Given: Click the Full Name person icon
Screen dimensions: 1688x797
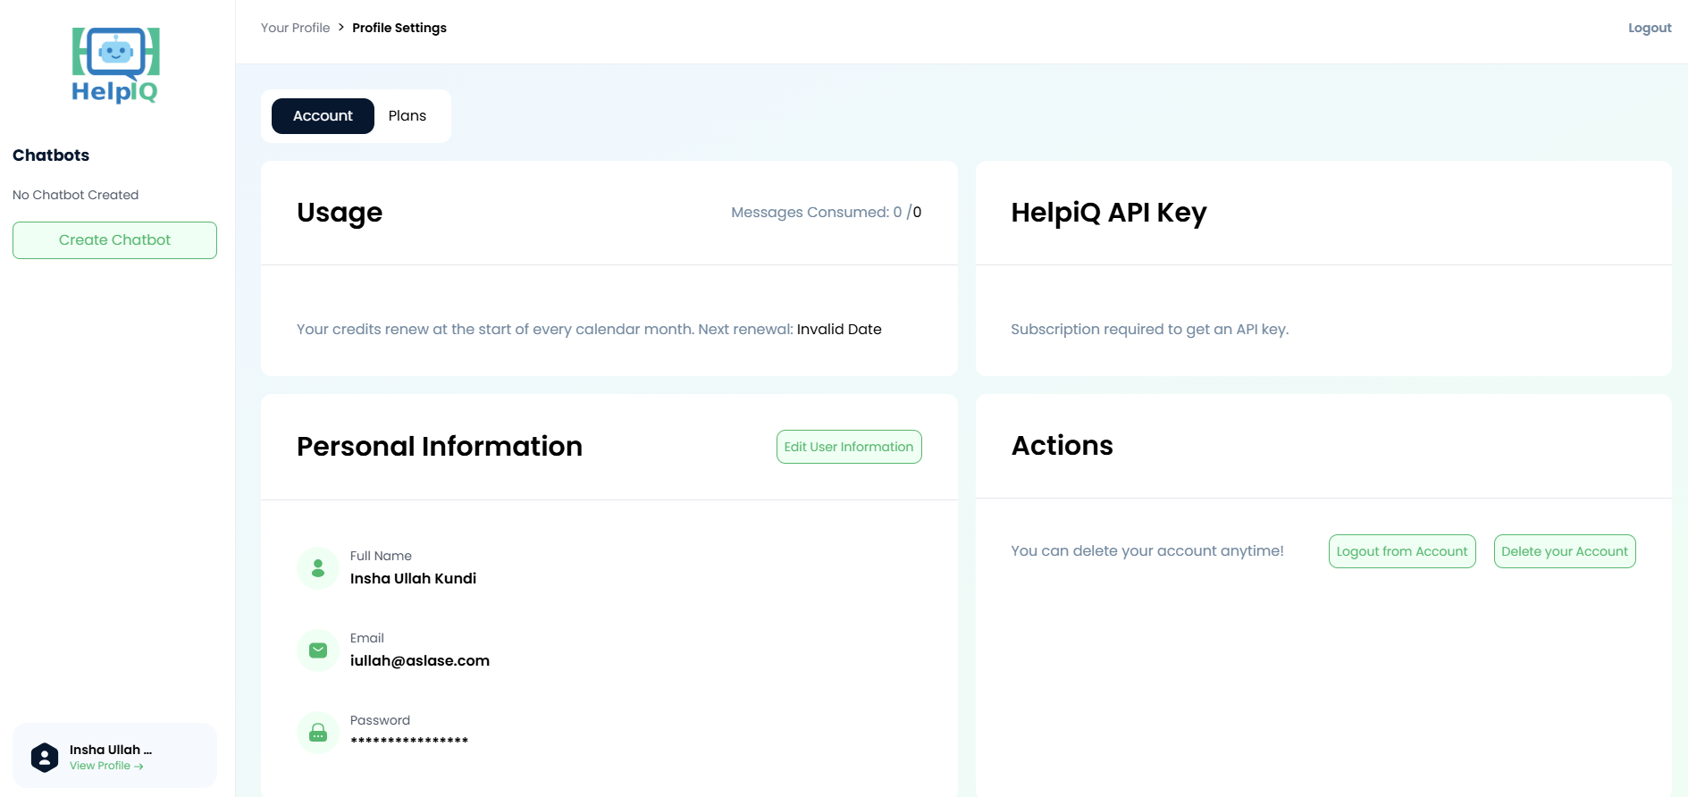Looking at the screenshot, I should pyautogui.click(x=318, y=568).
